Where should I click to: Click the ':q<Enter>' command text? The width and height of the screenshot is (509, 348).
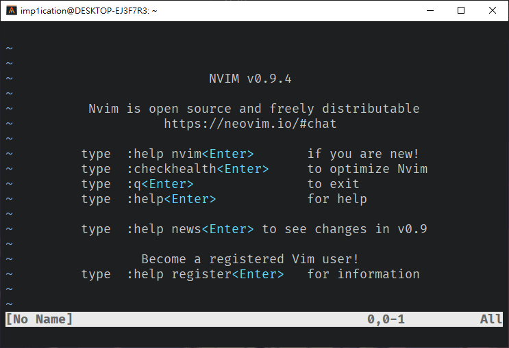(160, 184)
